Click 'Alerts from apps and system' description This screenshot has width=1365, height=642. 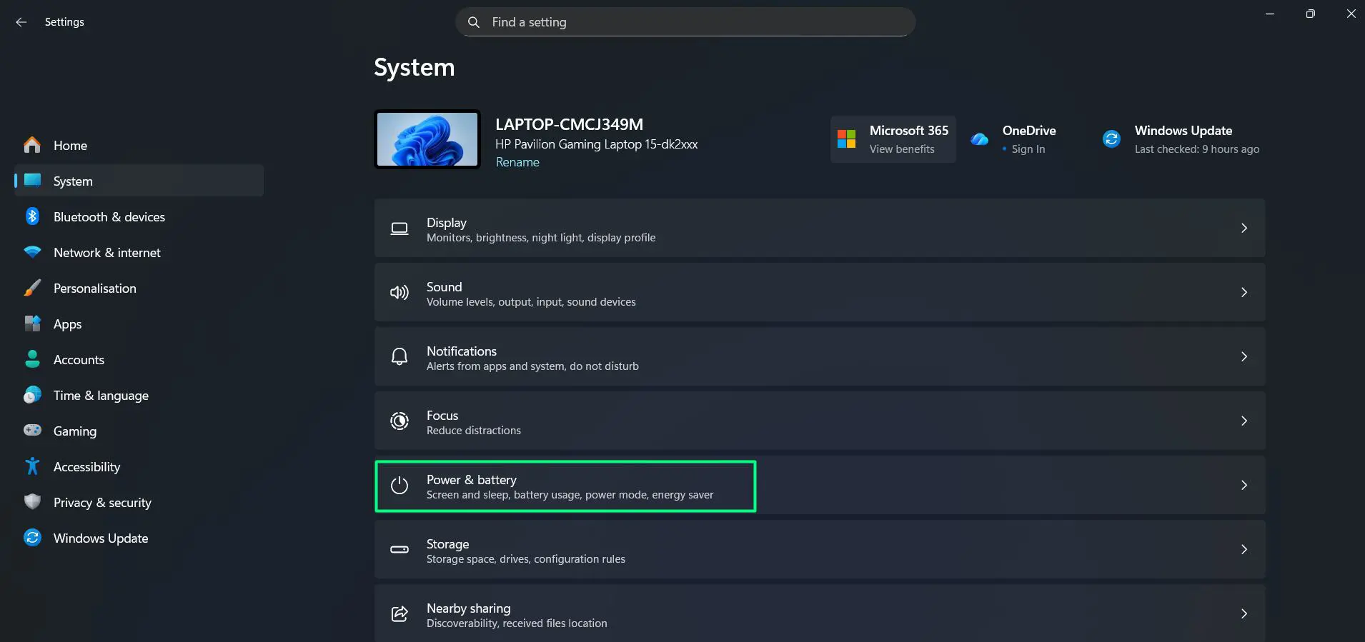click(532, 366)
